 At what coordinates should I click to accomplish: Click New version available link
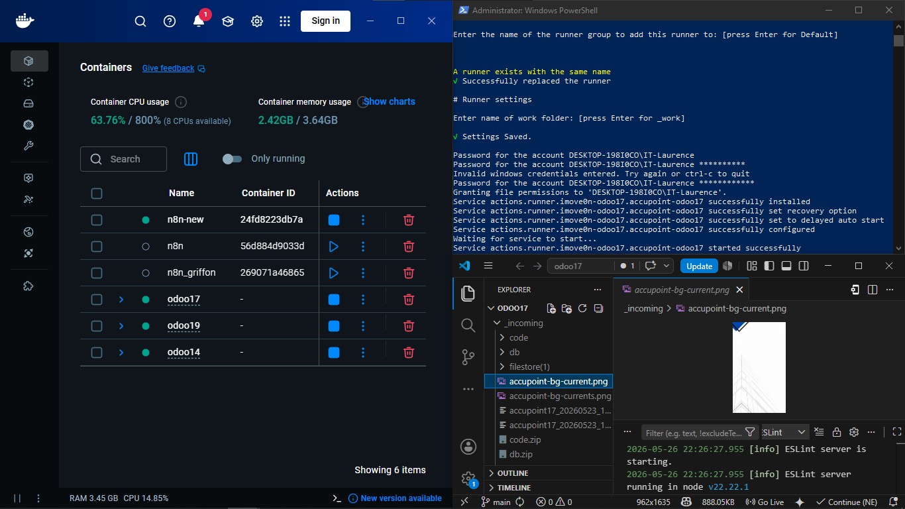click(395, 498)
